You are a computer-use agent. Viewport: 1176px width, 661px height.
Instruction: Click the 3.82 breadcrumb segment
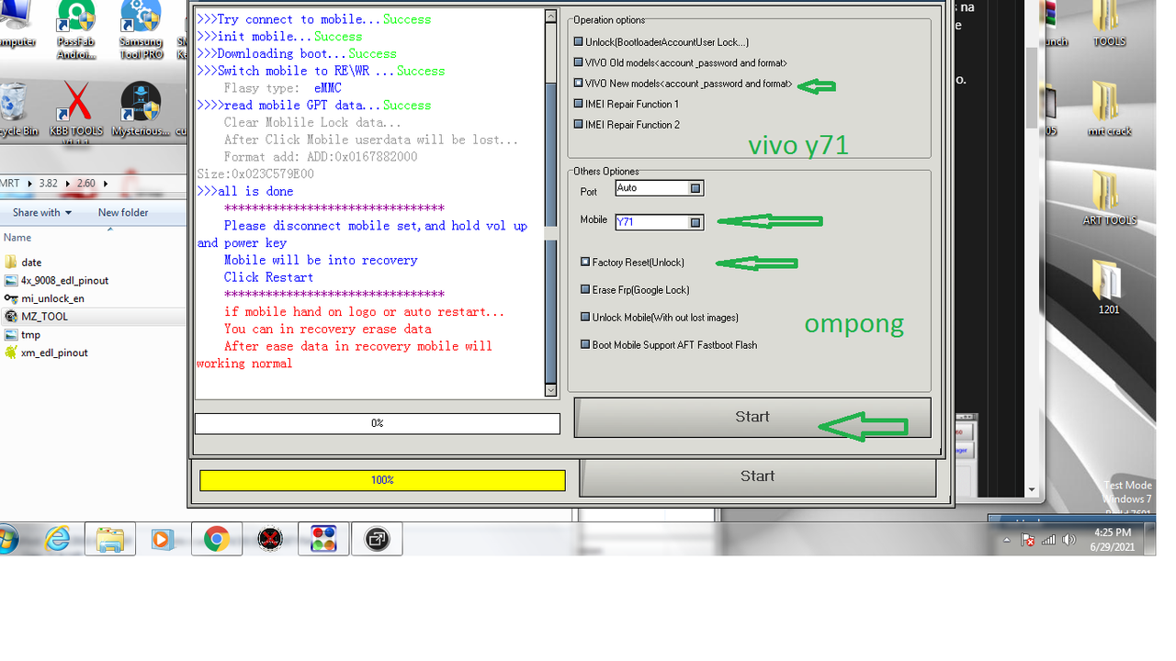48,184
